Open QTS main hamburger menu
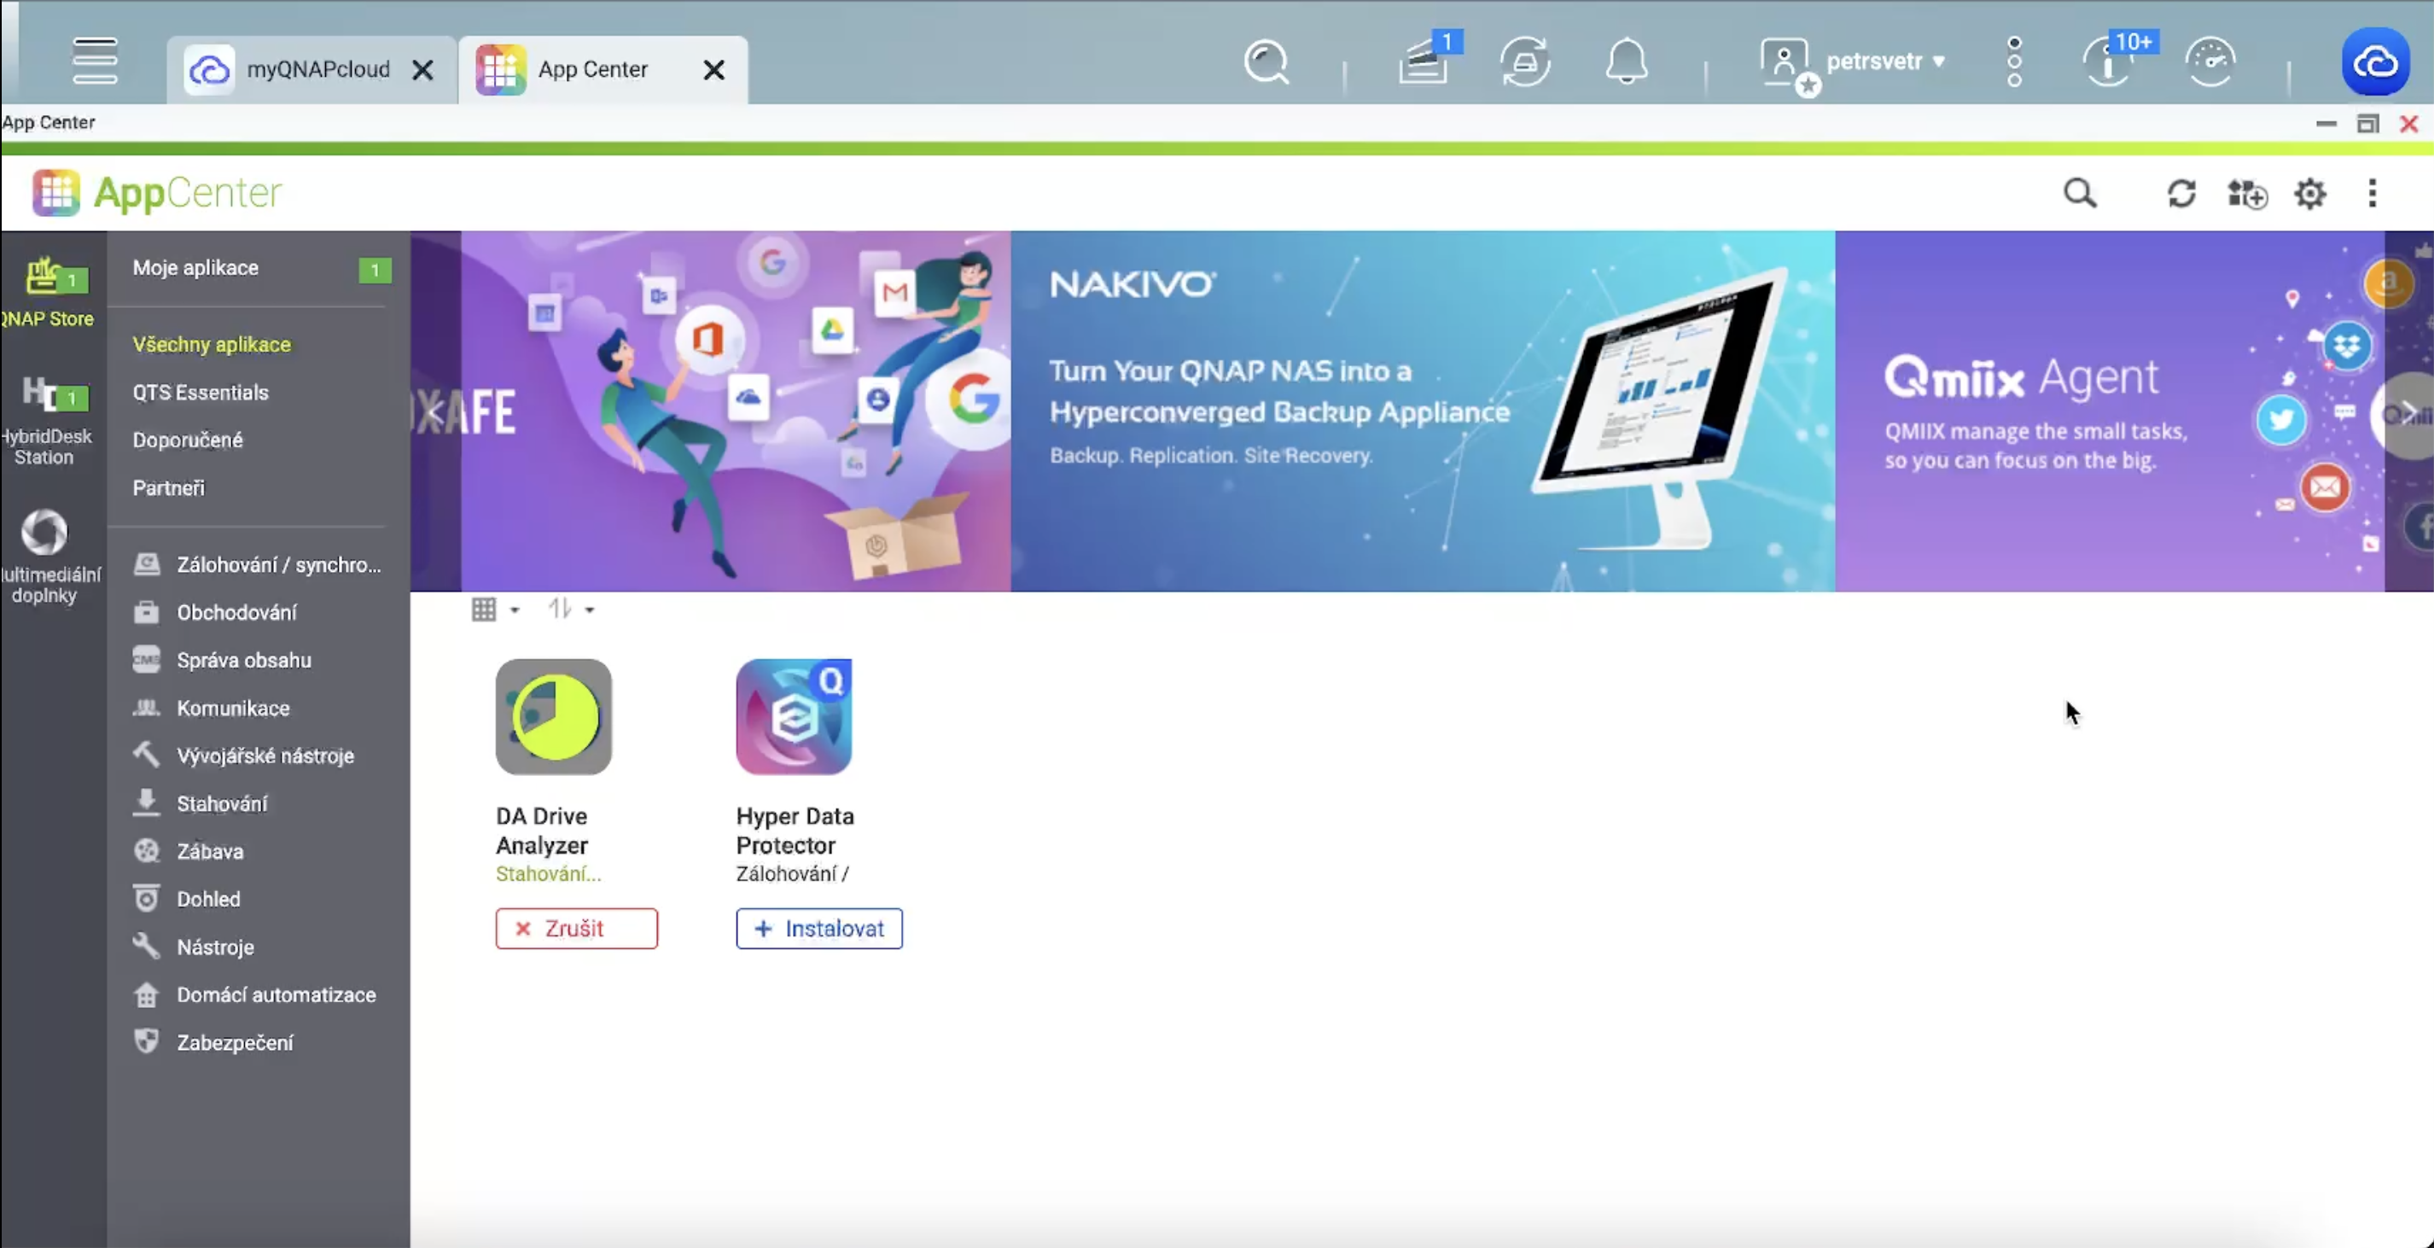 pos(95,61)
